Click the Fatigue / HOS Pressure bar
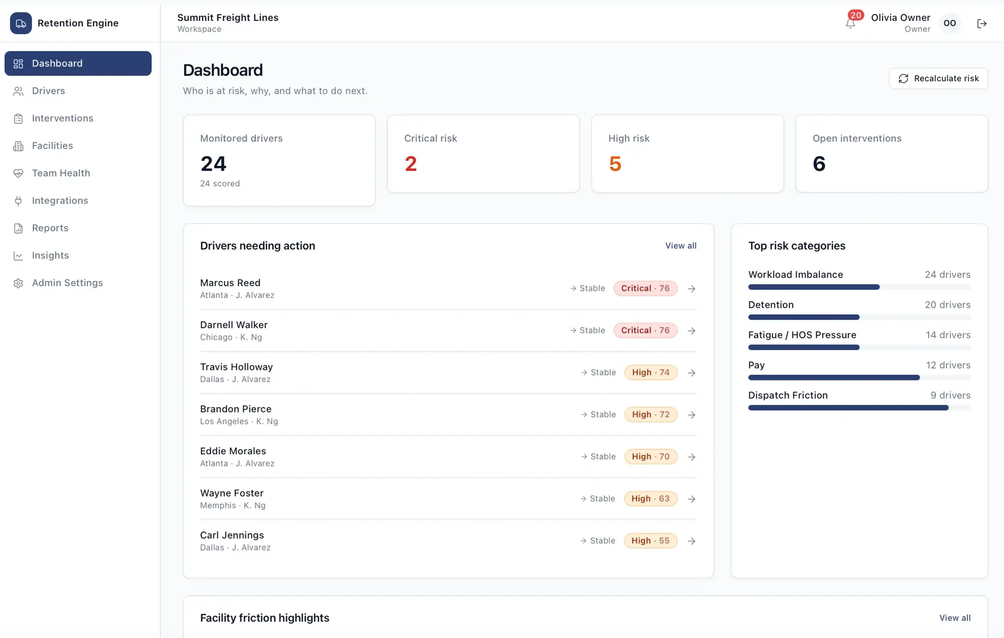This screenshot has height=638, width=1004. coord(859,348)
